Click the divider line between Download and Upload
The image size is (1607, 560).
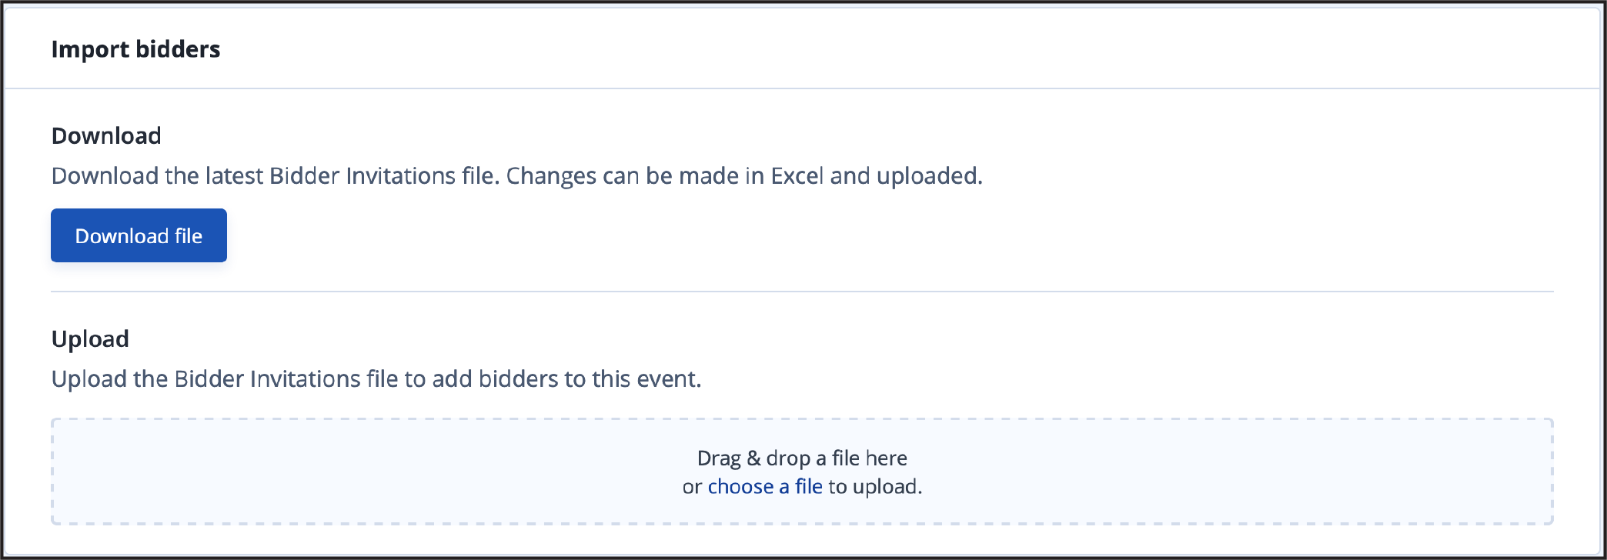[x=802, y=292]
